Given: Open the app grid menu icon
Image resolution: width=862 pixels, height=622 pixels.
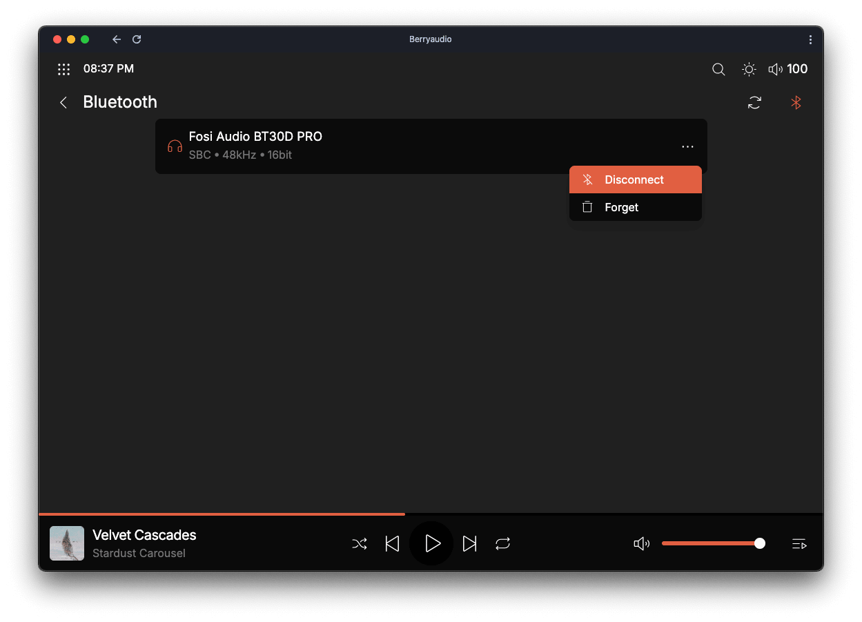Looking at the screenshot, I should (63, 69).
